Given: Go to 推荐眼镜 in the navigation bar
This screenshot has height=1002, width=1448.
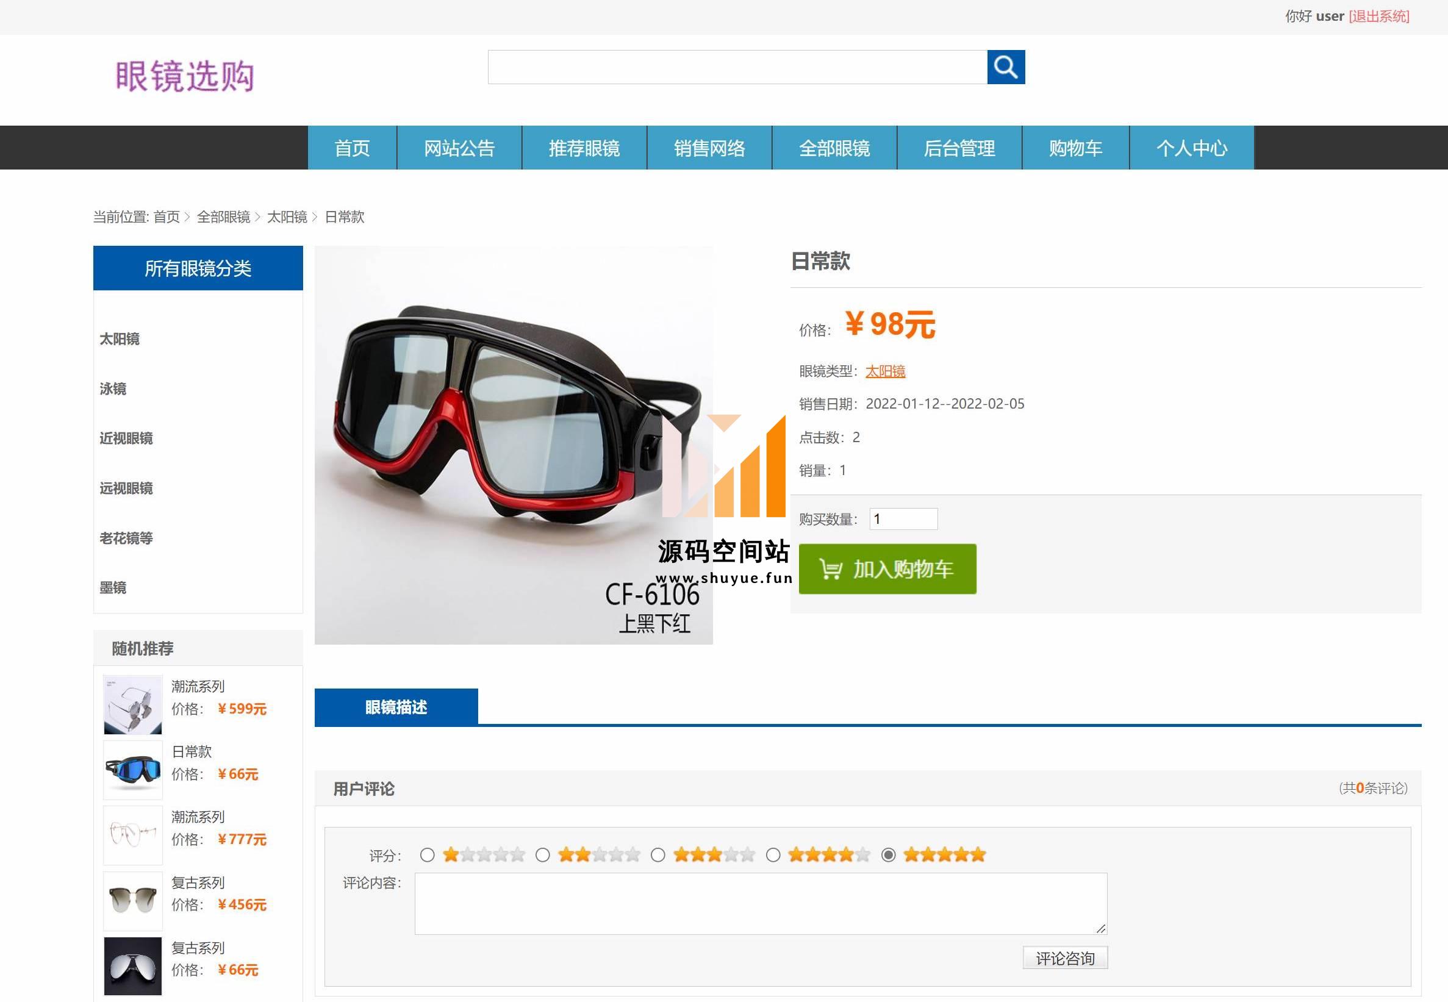Looking at the screenshot, I should pyautogui.click(x=584, y=148).
